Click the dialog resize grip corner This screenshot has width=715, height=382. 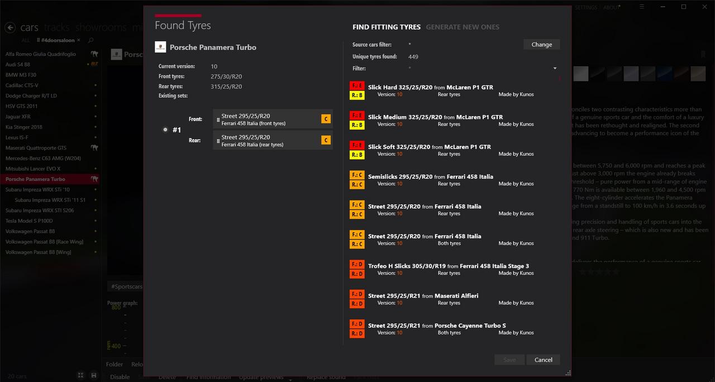[x=568, y=373]
